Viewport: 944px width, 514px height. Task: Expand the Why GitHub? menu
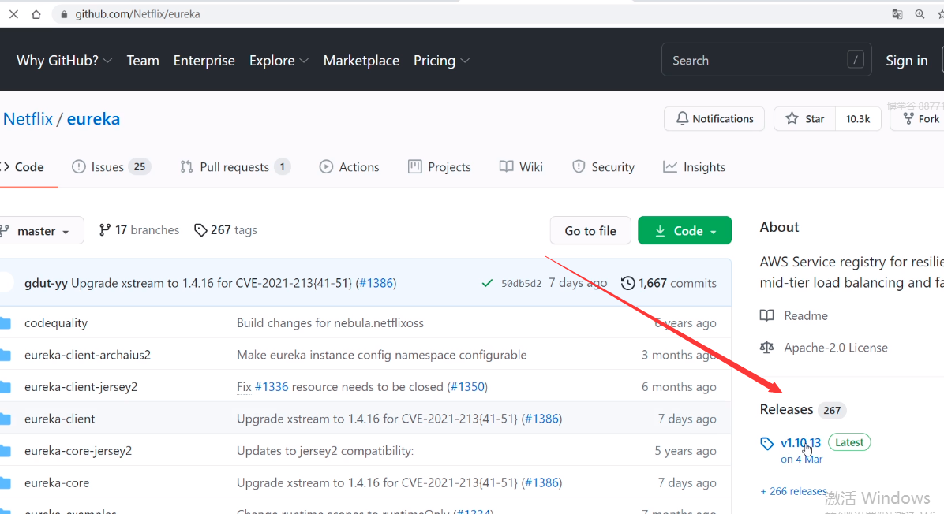point(64,61)
